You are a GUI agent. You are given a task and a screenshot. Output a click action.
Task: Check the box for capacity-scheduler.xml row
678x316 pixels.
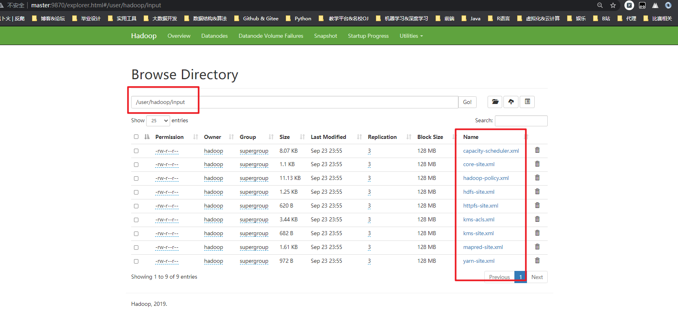tap(136, 151)
